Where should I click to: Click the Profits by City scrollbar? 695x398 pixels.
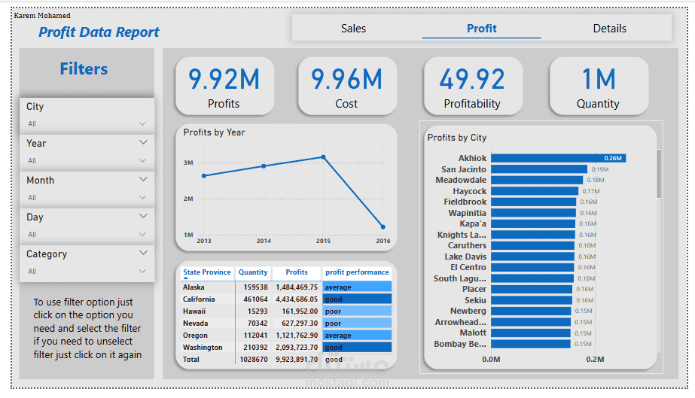click(659, 174)
